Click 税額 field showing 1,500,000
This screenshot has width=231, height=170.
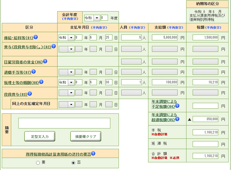click(x=205, y=37)
